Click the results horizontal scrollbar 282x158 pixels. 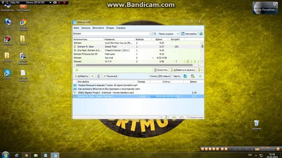(134, 65)
